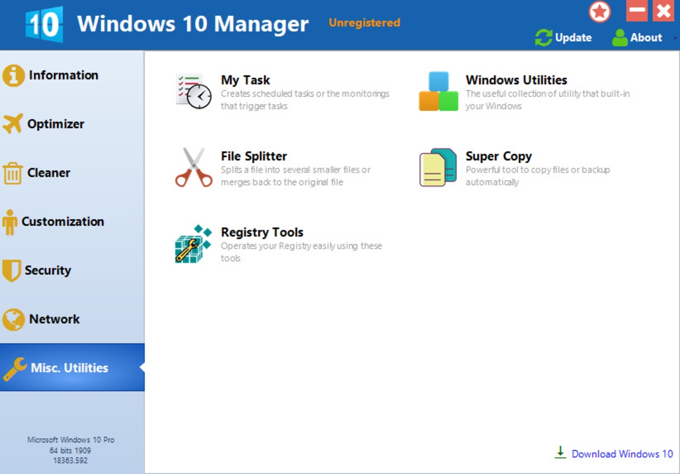Click the red star badge icon
The width and height of the screenshot is (680, 474).
599,12
